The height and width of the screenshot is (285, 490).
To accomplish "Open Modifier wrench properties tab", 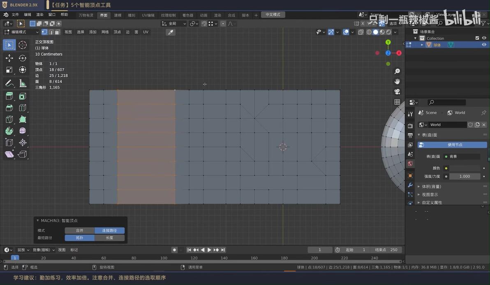I will click(x=410, y=185).
